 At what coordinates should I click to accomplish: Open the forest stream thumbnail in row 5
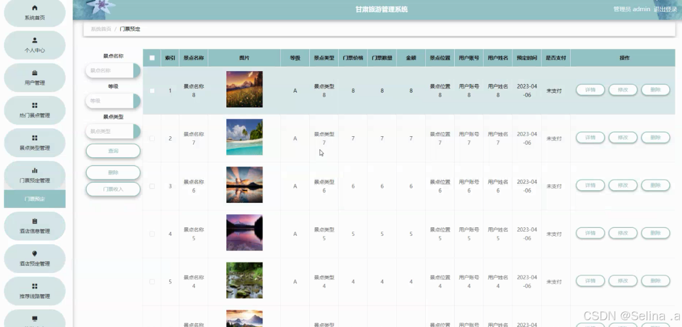[244, 280]
